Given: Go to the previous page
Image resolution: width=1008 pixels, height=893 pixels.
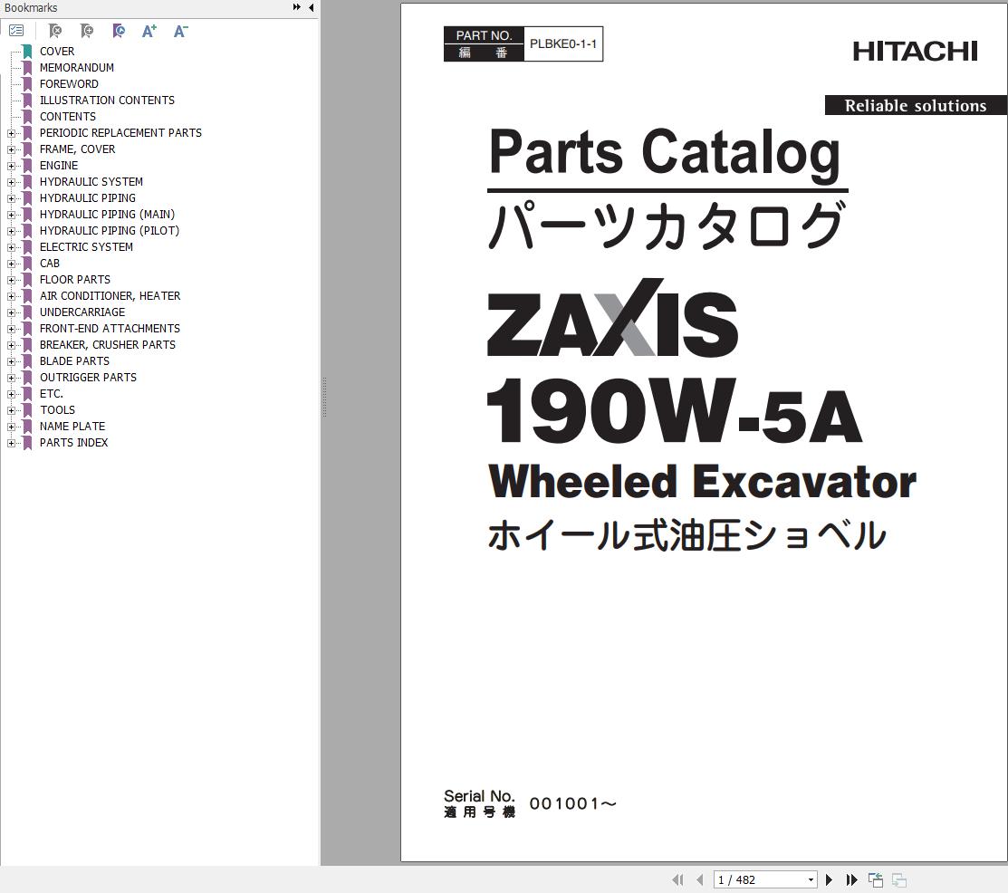Looking at the screenshot, I should (699, 879).
